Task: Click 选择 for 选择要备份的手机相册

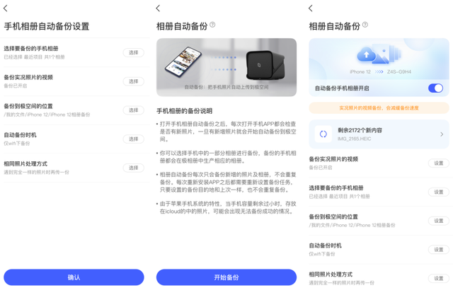Action: pyautogui.click(x=134, y=52)
